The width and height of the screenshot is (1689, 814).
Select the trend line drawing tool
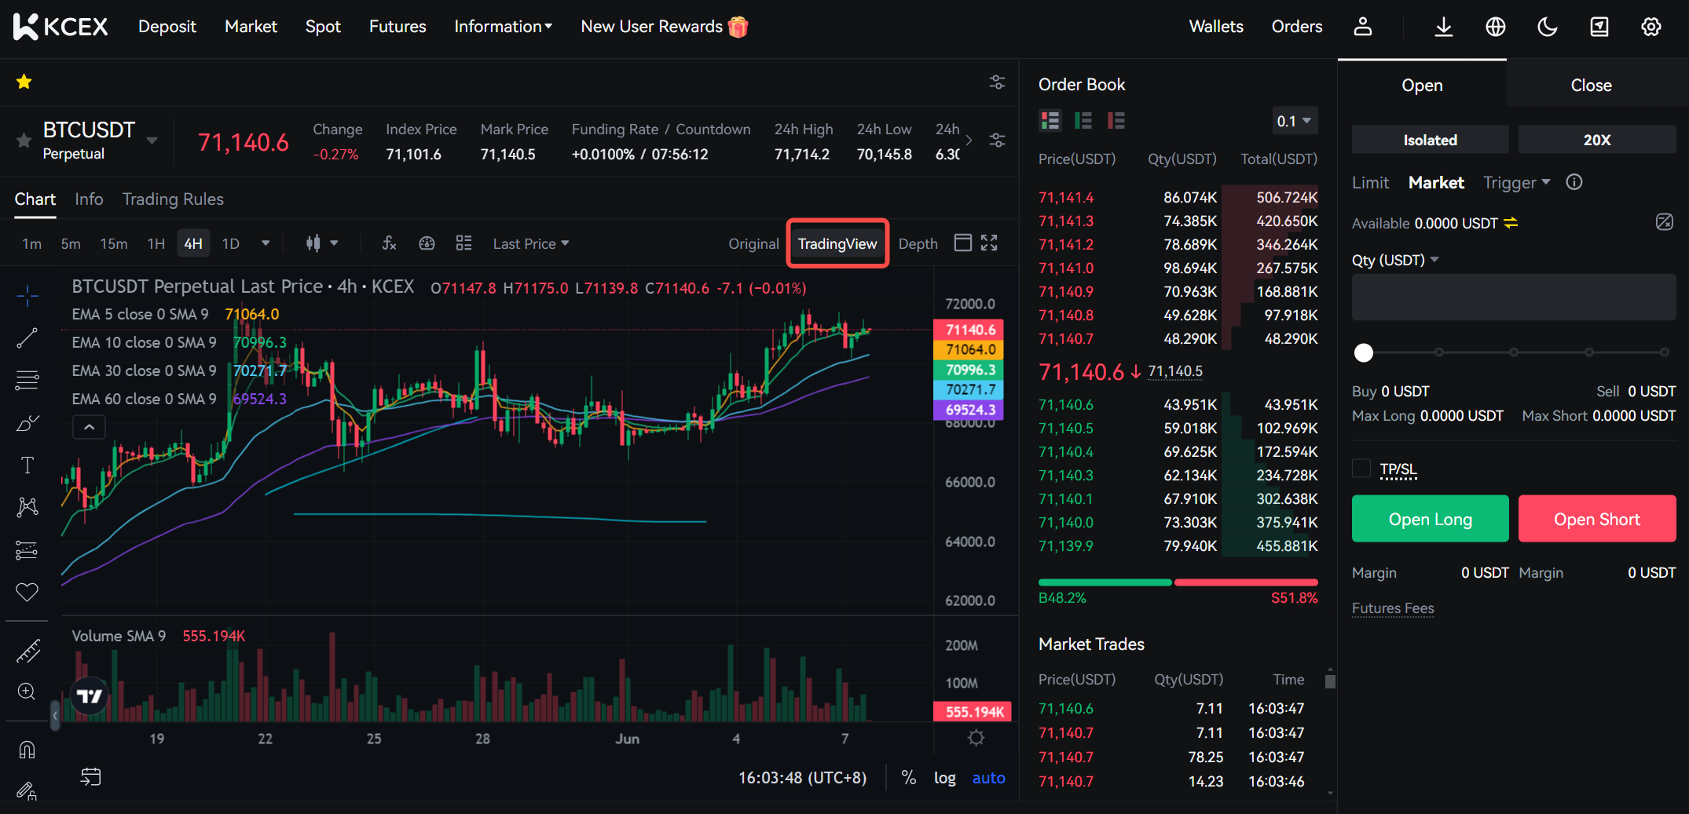27,338
